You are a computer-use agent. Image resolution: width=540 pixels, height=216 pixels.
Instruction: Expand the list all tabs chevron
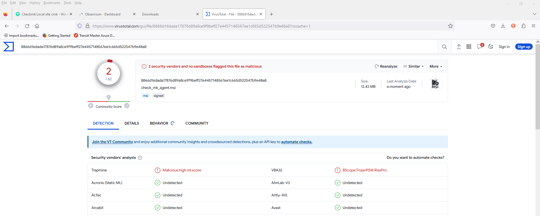534,14
